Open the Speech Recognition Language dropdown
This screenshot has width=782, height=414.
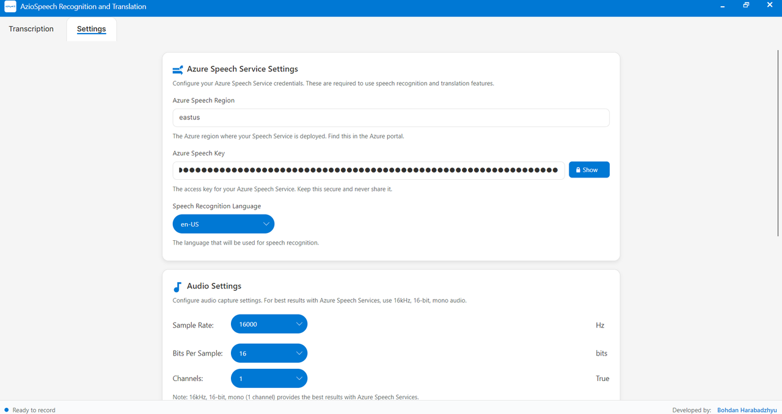point(224,224)
